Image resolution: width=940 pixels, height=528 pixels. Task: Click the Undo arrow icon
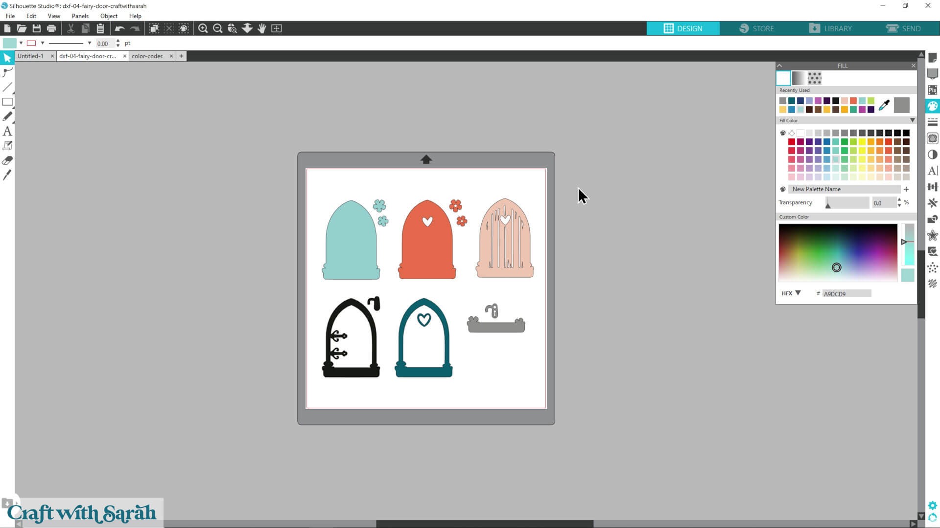119,28
